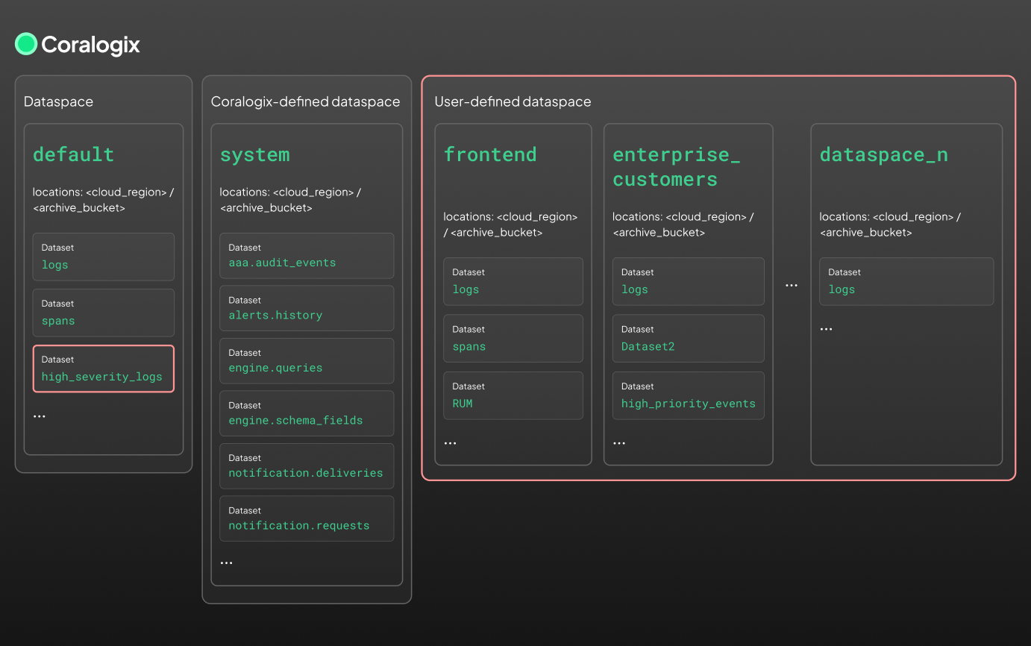Select logs dataset in dataspace_n
The height and width of the screenshot is (646, 1031).
(x=906, y=281)
